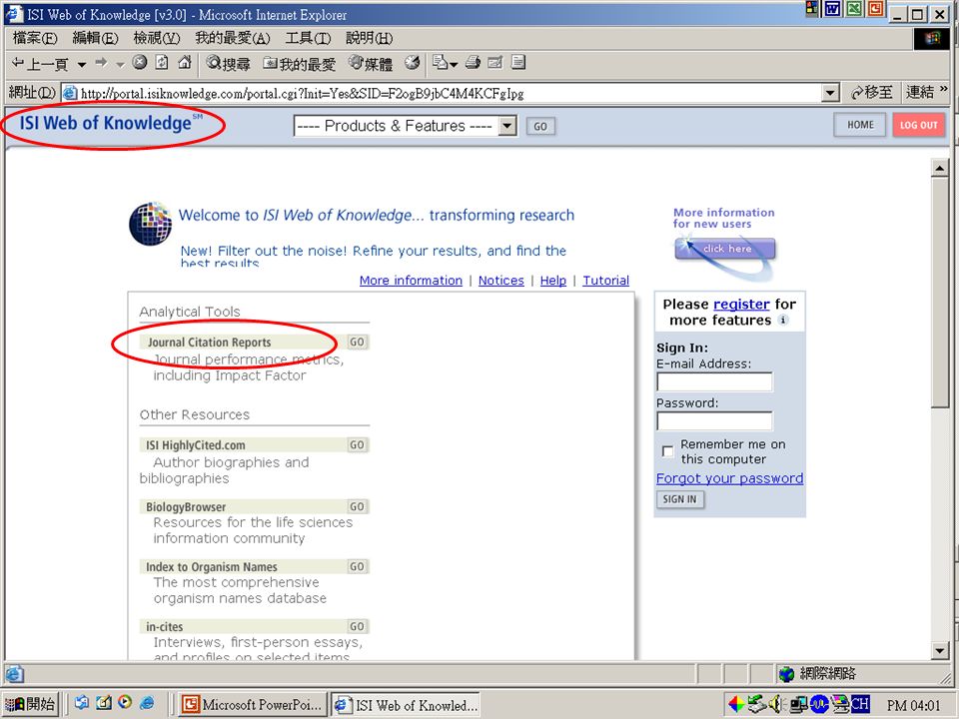Open Forgot your password link
Image resolution: width=959 pixels, height=719 pixels.
(x=729, y=478)
